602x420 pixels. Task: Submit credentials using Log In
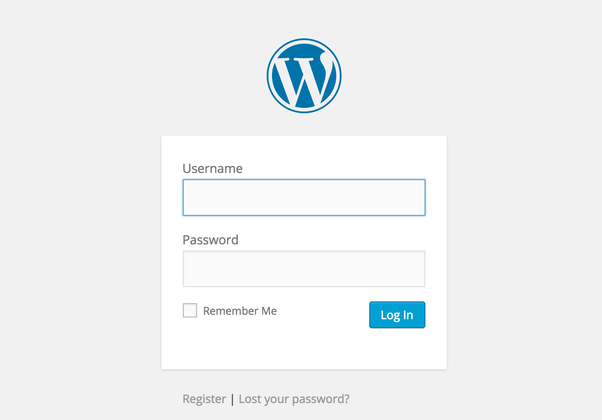click(x=396, y=315)
